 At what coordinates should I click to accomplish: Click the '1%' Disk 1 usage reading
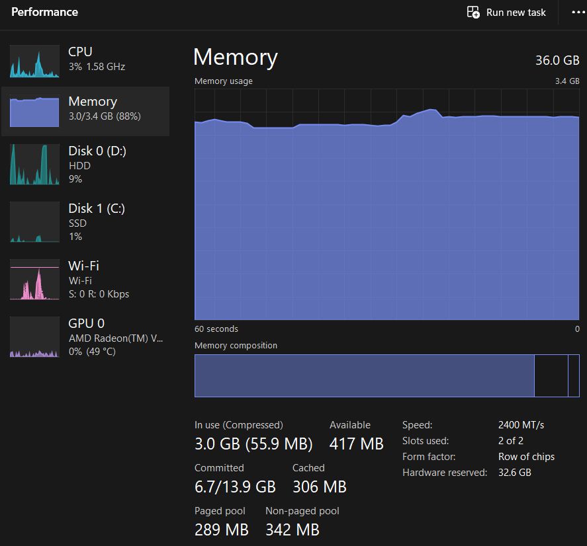75,237
